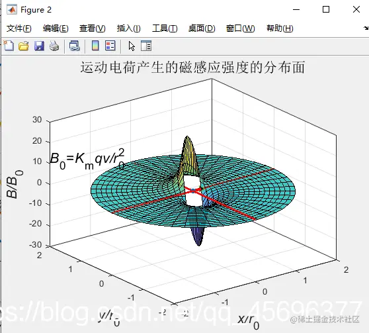Click the dock figure arrow at menu bar right

pos(366,28)
